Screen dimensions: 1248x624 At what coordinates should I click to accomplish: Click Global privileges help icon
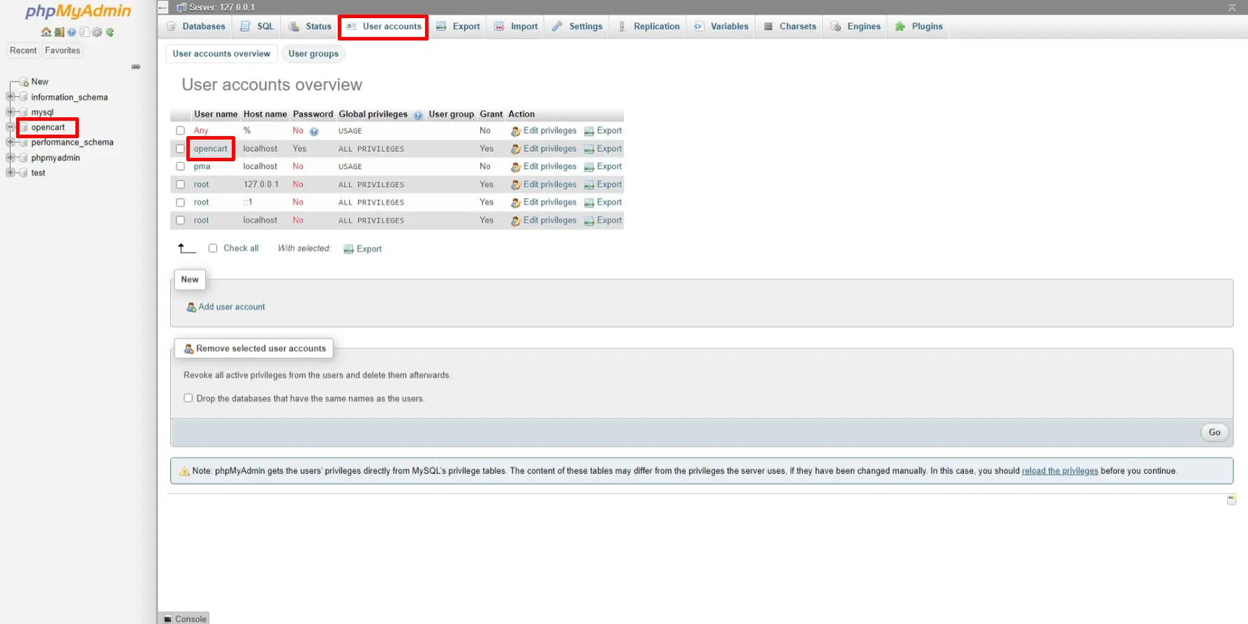click(418, 115)
